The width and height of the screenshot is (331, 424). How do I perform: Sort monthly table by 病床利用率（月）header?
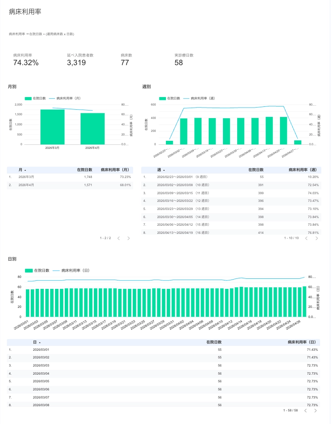[116, 170]
